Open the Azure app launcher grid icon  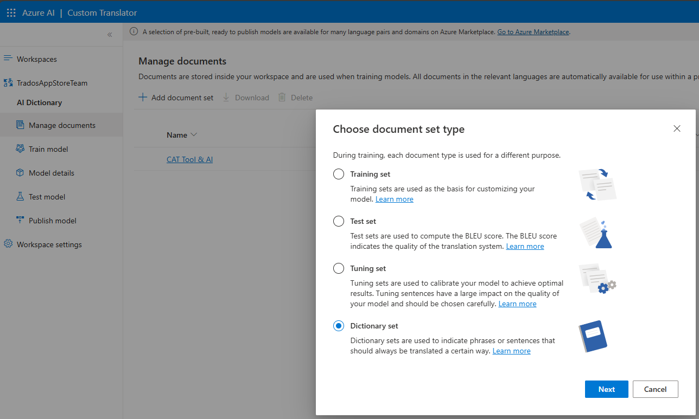[x=11, y=12]
